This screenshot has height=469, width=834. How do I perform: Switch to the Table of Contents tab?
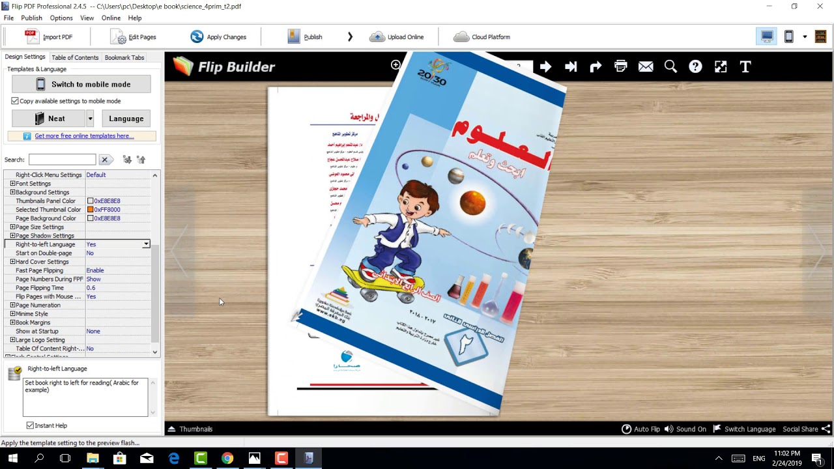coord(75,57)
